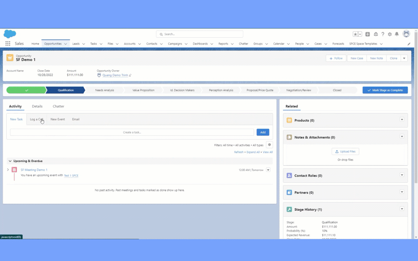Open the activity filter settings gear

coord(269,145)
